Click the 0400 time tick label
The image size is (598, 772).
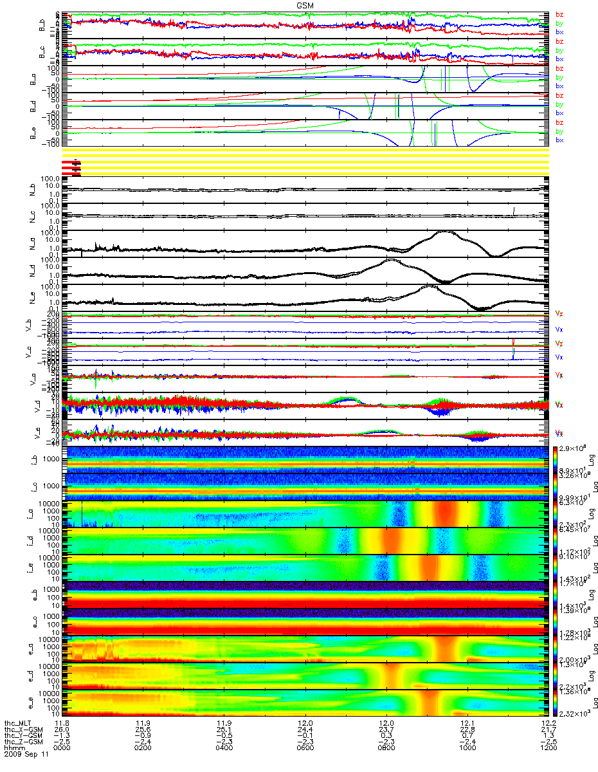click(x=224, y=748)
